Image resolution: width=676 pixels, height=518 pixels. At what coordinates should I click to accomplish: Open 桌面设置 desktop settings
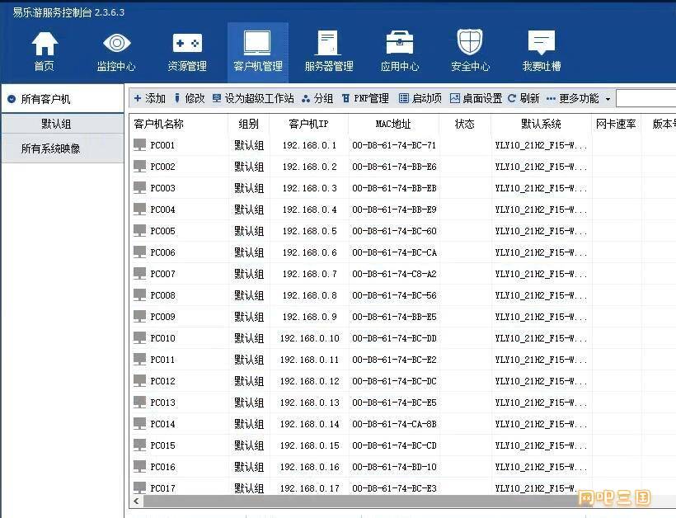tap(476, 98)
